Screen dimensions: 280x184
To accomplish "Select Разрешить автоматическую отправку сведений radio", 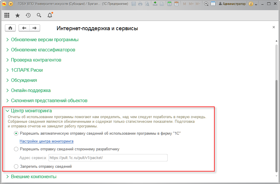I will 16,134.
